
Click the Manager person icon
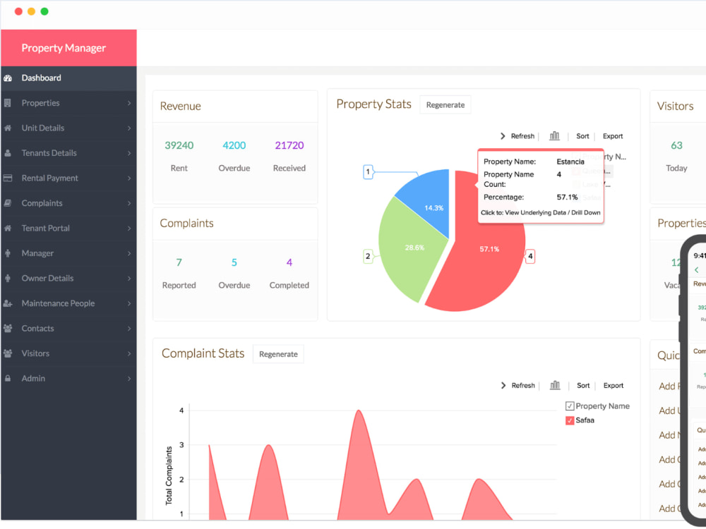coord(8,253)
